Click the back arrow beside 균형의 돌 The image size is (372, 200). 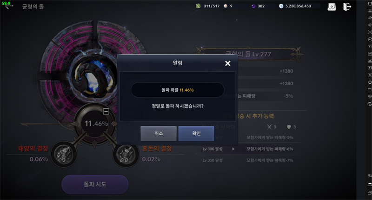point(9,6)
